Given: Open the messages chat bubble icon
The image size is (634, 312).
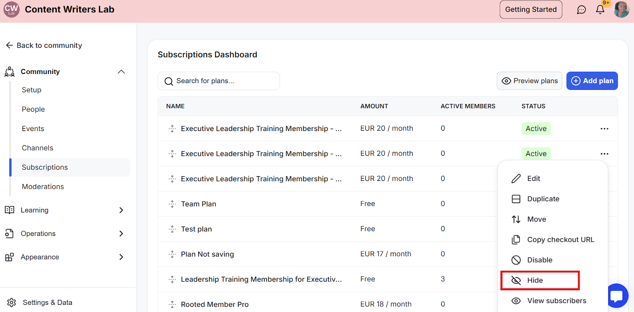Looking at the screenshot, I should click(x=581, y=10).
